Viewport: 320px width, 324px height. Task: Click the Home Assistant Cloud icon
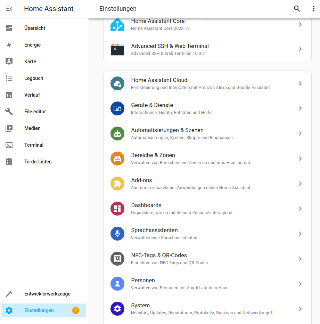pos(117,83)
